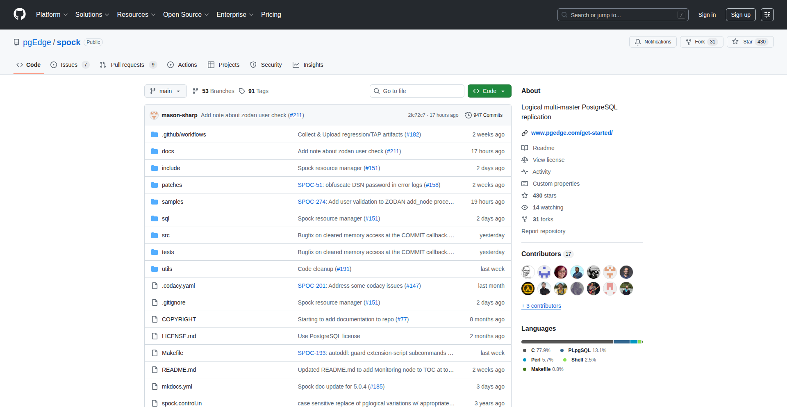Open the first contributor avatar
The height and width of the screenshot is (407, 787).
coord(528,272)
